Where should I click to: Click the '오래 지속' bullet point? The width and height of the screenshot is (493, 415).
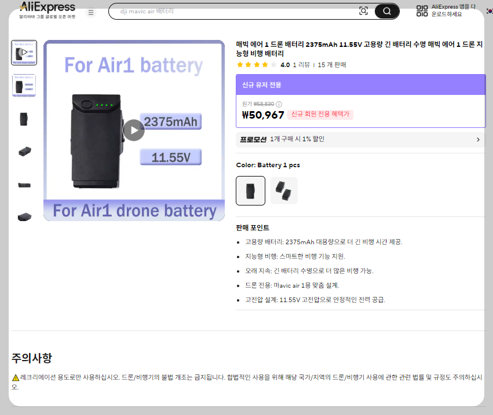(x=309, y=271)
